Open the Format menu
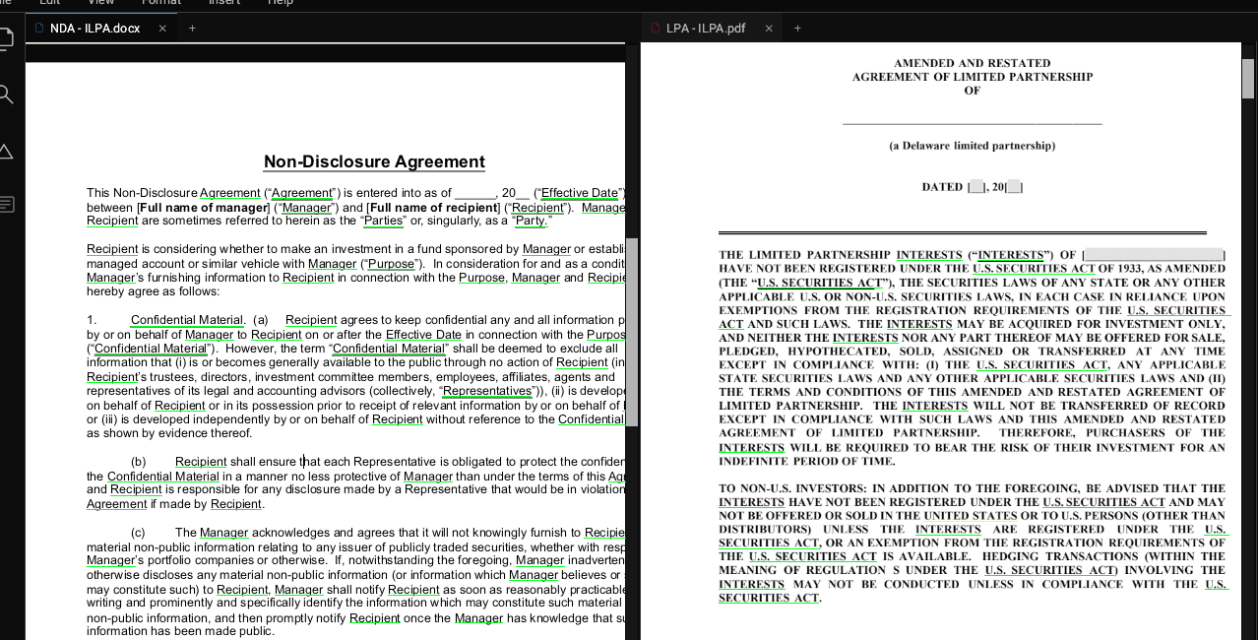 coord(161,3)
